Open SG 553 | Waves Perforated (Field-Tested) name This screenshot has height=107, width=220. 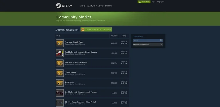point(80,102)
